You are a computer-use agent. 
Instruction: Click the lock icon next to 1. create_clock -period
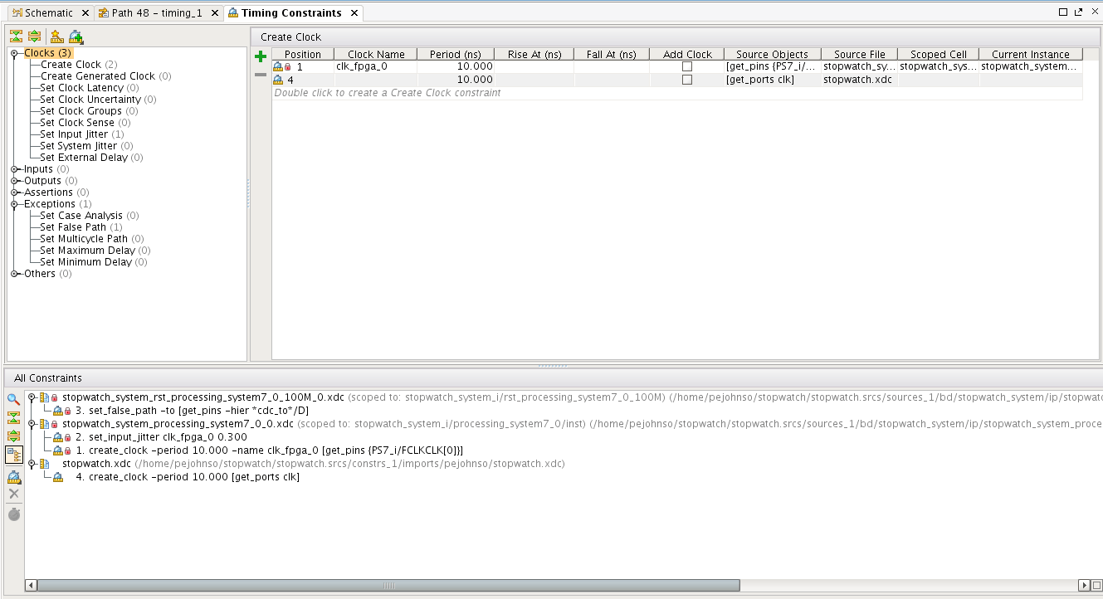coord(67,450)
